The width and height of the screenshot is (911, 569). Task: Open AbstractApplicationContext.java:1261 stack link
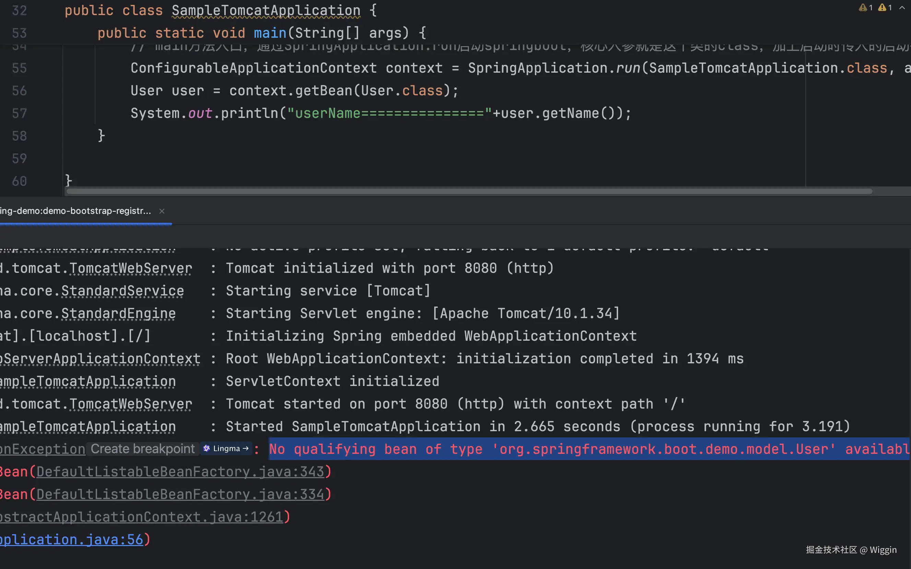[141, 517]
